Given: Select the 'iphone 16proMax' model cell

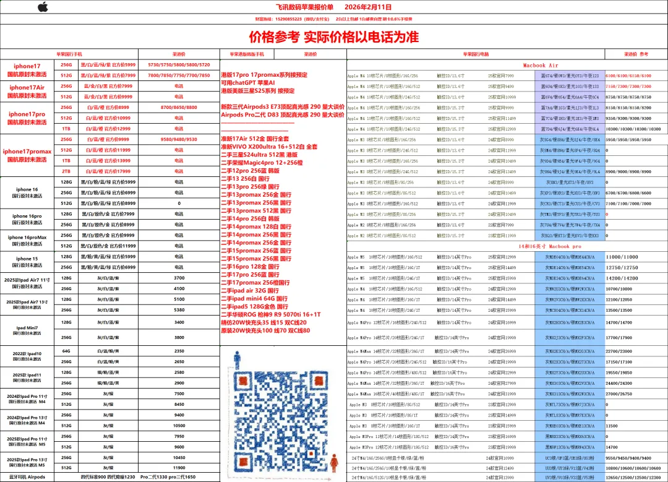Looking at the screenshot, I should (x=27, y=240).
